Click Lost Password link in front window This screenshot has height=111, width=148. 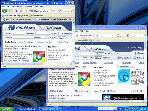[x=66, y=33]
